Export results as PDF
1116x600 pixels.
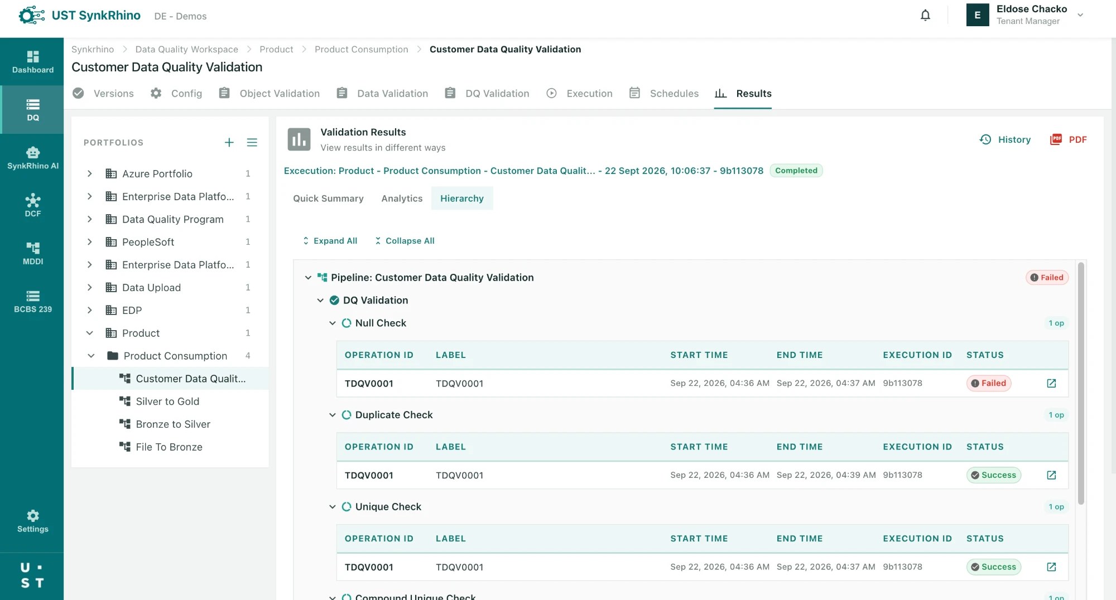click(1069, 139)
